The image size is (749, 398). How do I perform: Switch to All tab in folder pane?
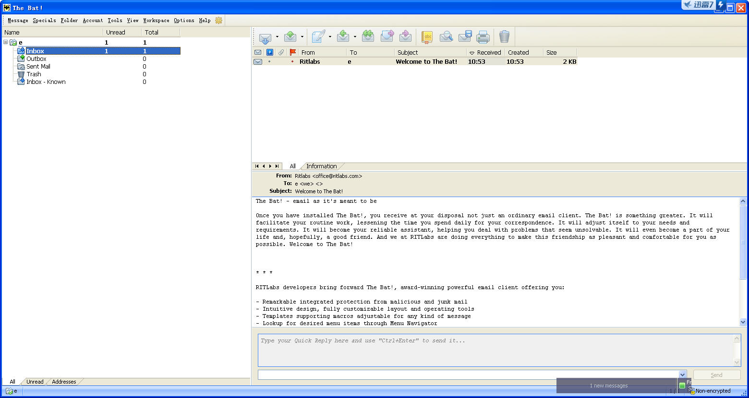[x=12, y=382]
